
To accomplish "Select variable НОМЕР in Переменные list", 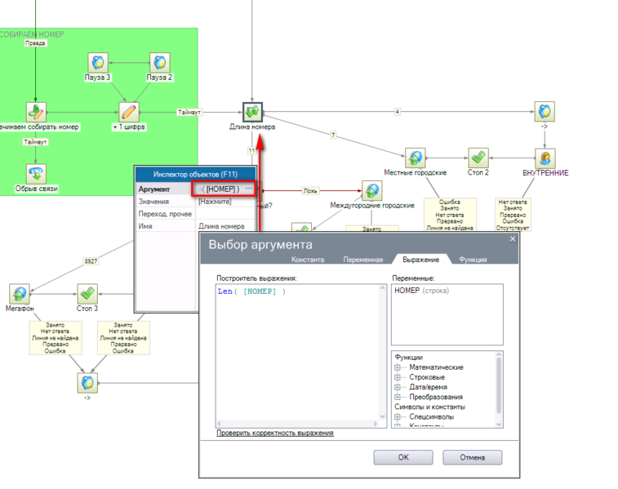I will click(422, 291).
